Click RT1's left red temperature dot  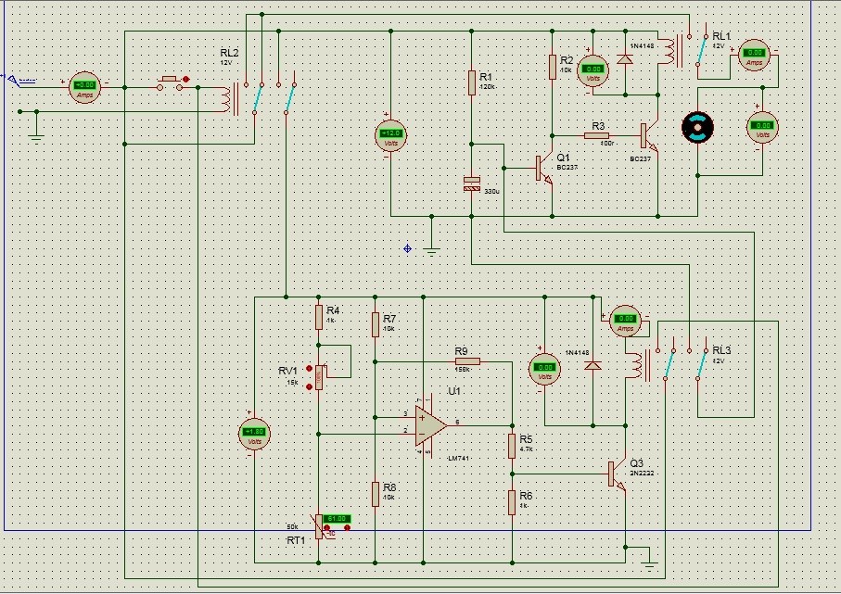tap(326, 528)
